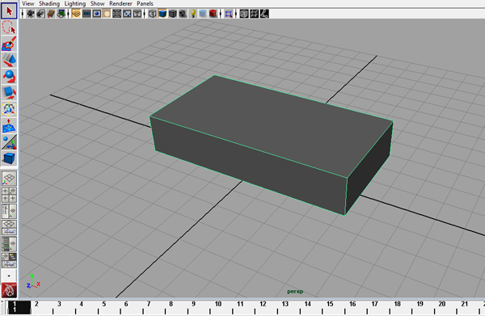Viewport: 485px width, 316px height.
Task: Choose the Lasso select tool
Action: pos(9,27)
